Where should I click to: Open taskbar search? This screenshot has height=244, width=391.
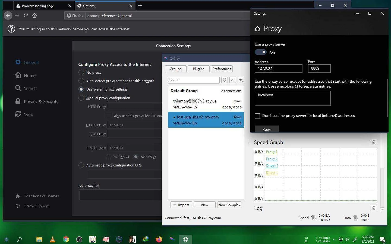tap(20, 239)
